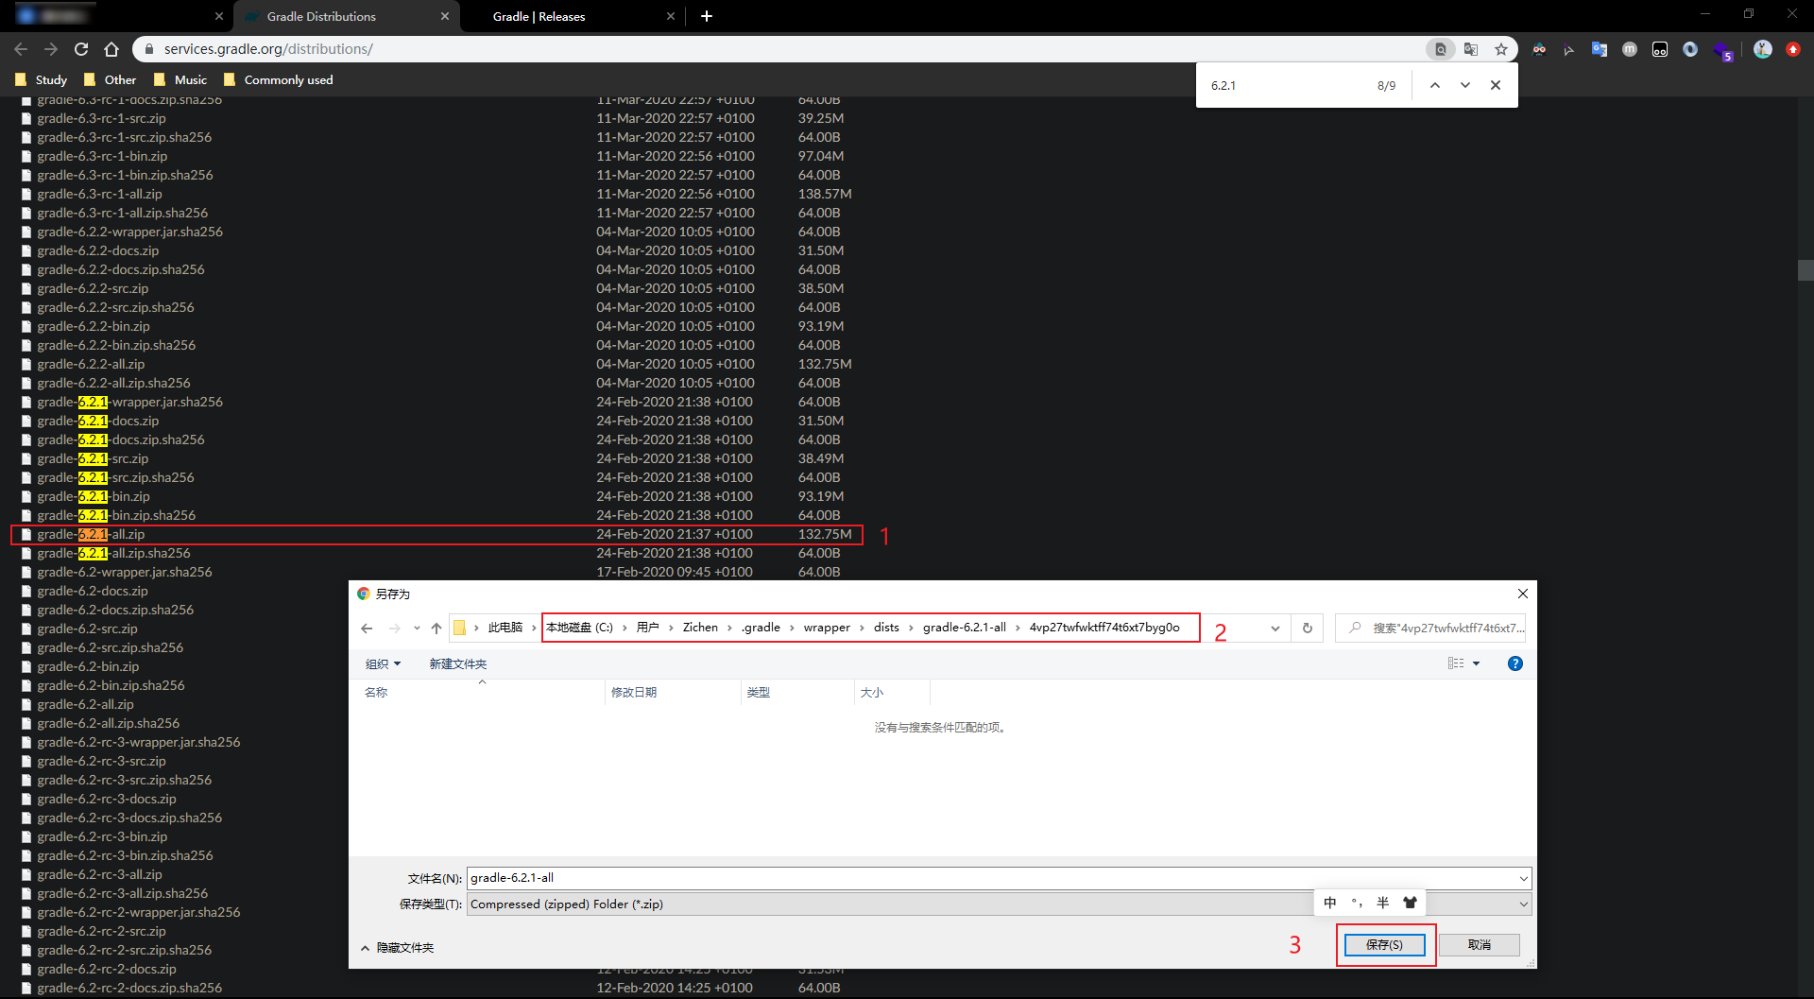Open the 组织 (Organize) menu
This screenshot has height=999, width=1814.
click(383, 663)
